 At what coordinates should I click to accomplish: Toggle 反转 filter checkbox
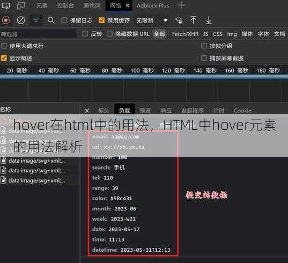(x=85, y=34)
